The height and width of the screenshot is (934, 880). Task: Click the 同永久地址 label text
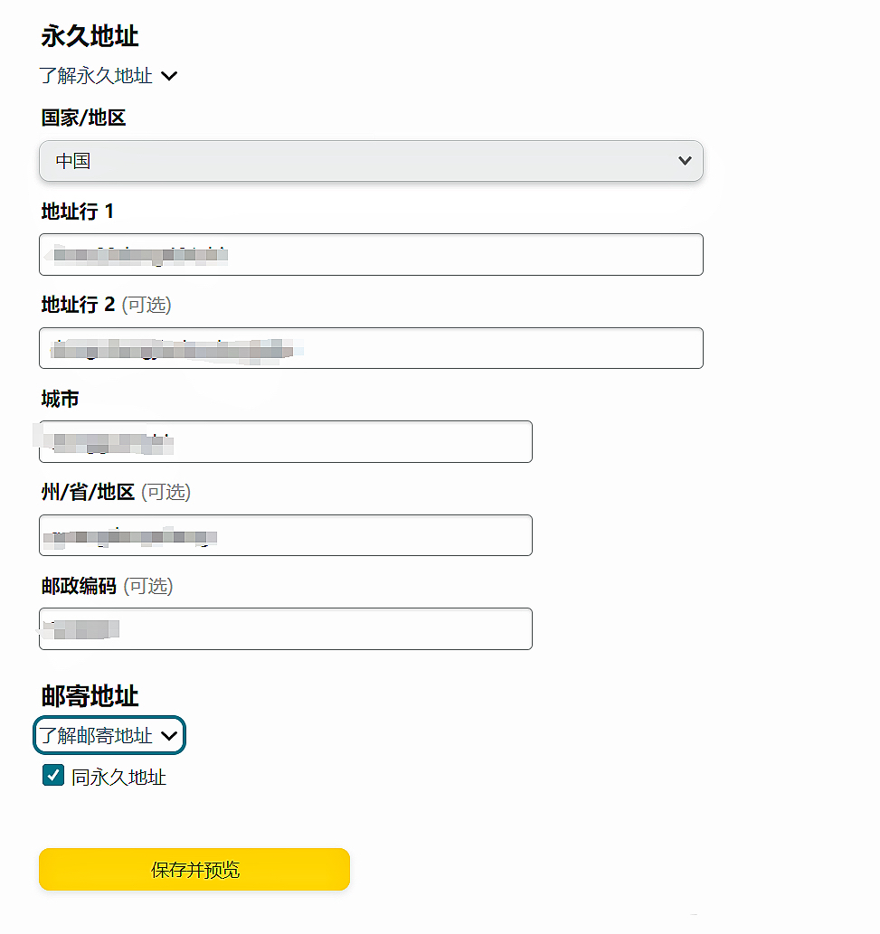pos(118,777)
